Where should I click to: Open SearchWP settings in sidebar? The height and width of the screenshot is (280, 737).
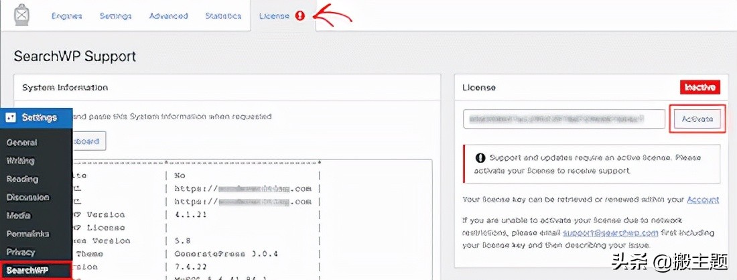pyautogui.click(x=36, y=271)
